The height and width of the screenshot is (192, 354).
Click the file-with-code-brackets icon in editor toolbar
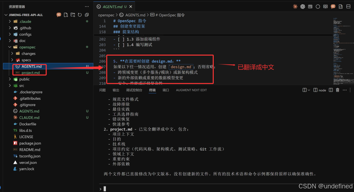point(341,7)
